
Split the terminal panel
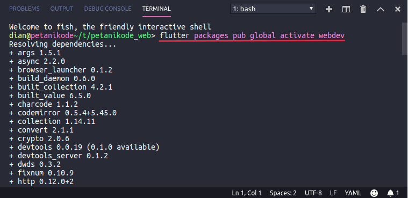tap(346, 9)
